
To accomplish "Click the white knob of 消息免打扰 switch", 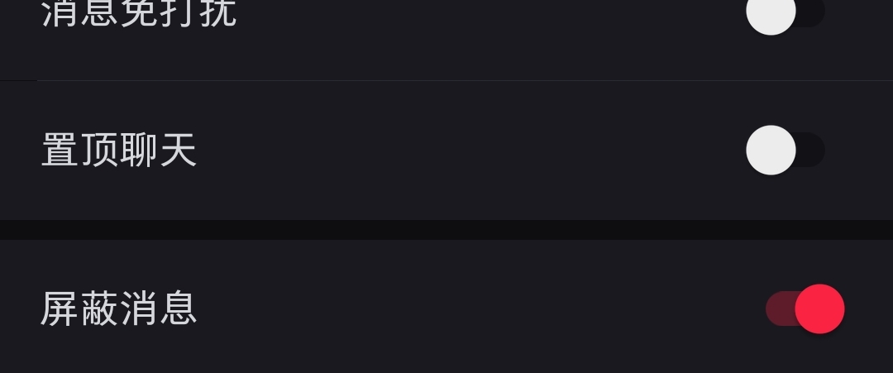I will click(x=771, y=12).
